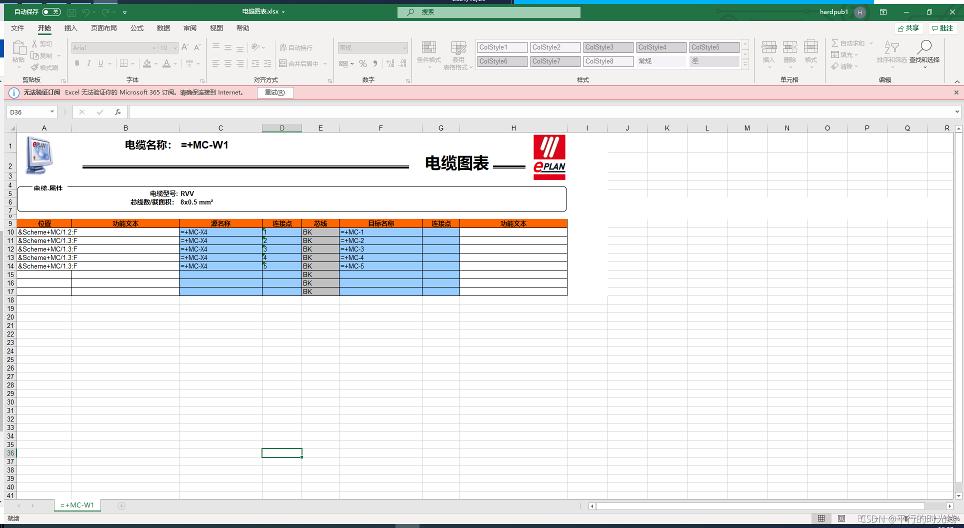
Task: Click the insert function fx icon
Action: point(118,112)
